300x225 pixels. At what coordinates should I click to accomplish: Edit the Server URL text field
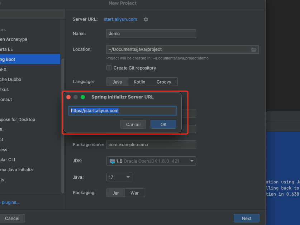[123, 111]
